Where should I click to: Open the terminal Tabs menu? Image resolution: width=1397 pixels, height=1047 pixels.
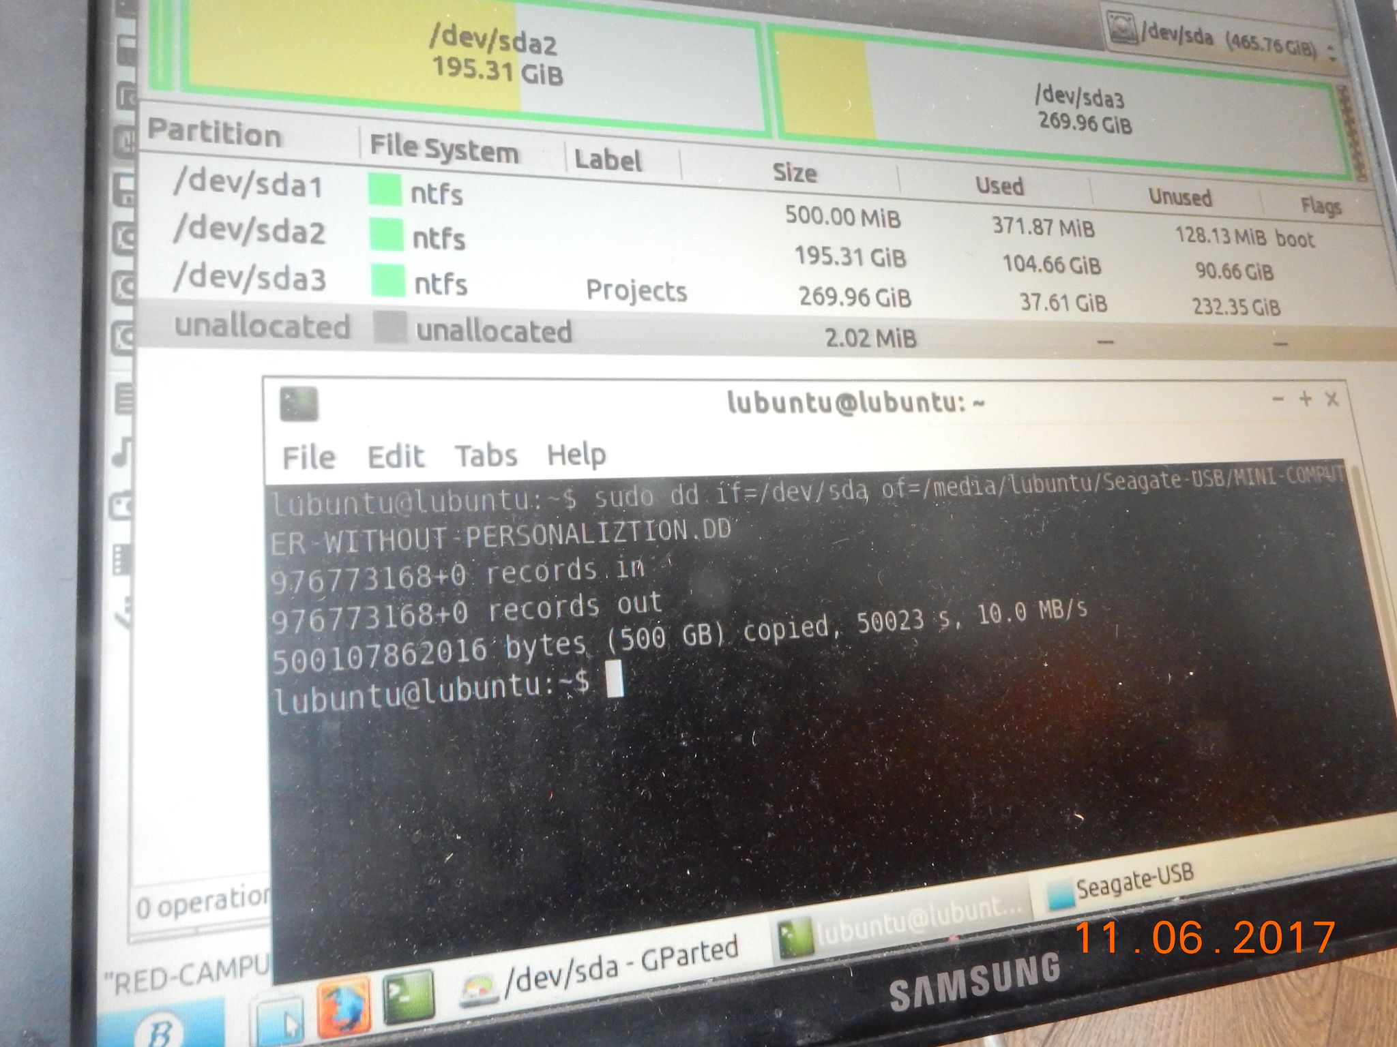pyautogui.click(x=486, y=455)
